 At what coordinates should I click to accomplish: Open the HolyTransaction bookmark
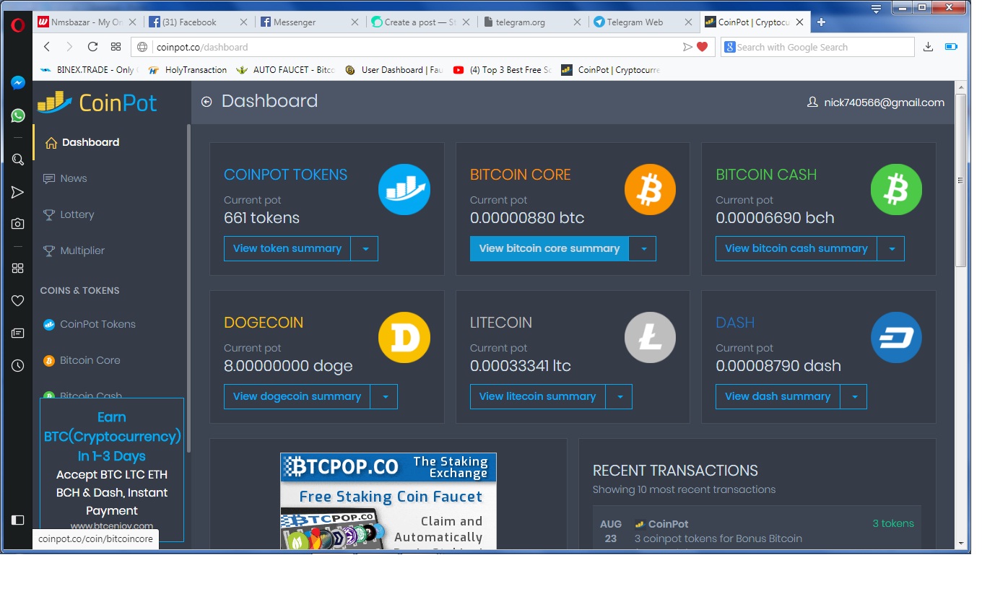pyautogui.click(x=187, y=70)
